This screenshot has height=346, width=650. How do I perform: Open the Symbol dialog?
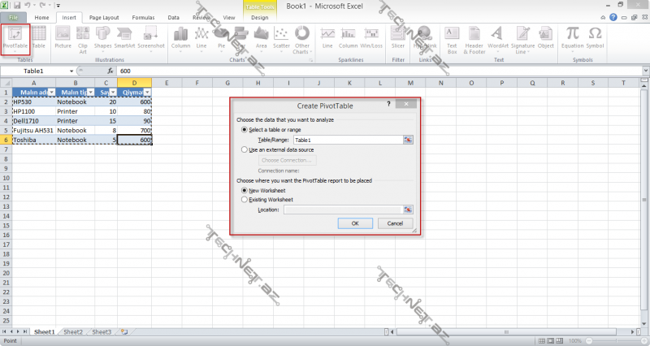(595, 38)
